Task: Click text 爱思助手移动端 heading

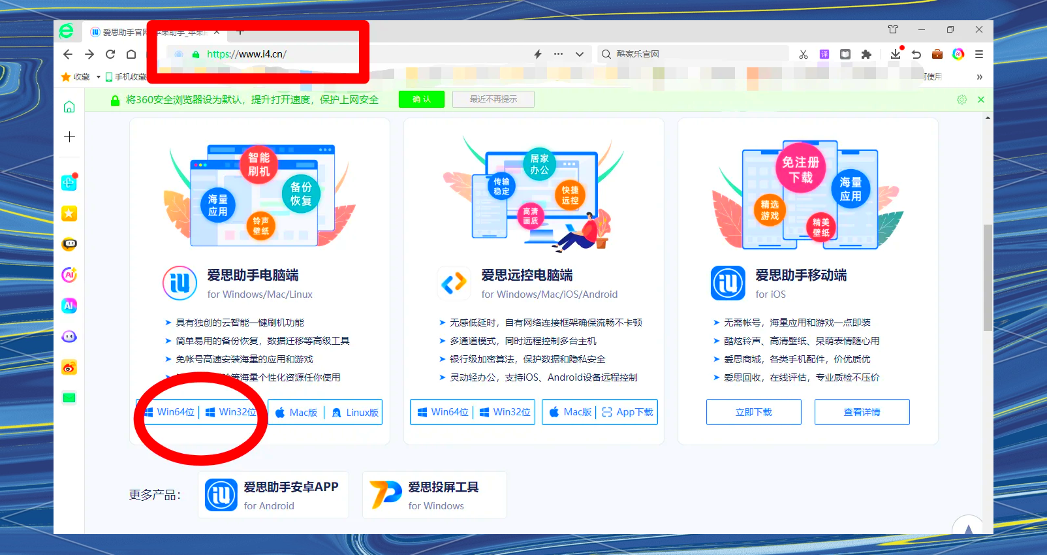Action: tap(801, 275)
